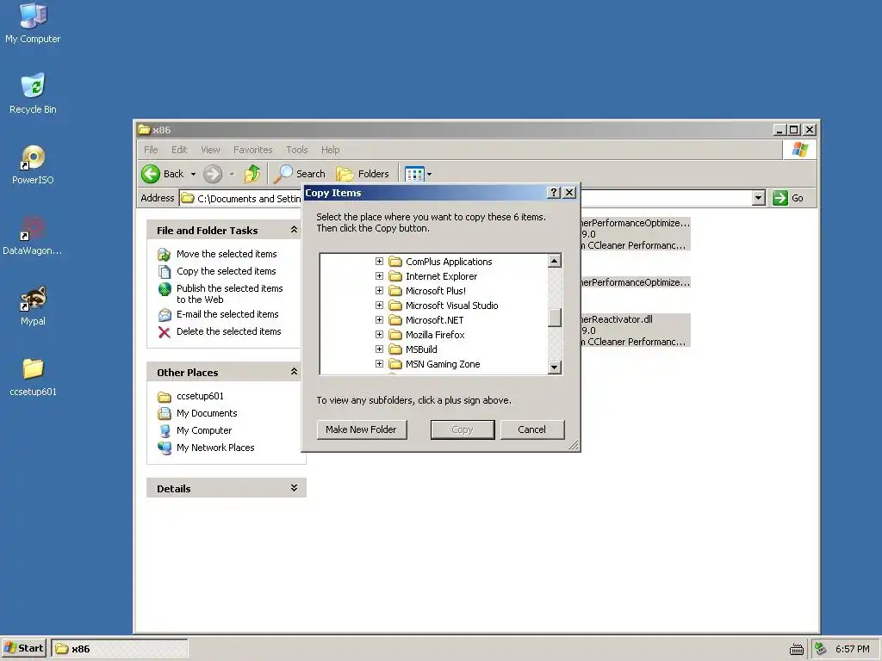The image size is (882, 661).
Task: Open the Views dropdown arrow
Action: 429,174
